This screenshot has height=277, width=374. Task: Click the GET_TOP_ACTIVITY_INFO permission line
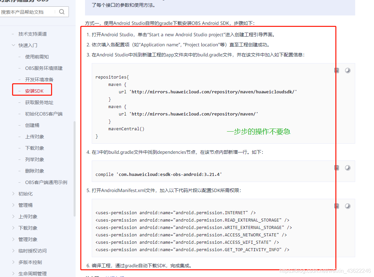coord(193,249)
